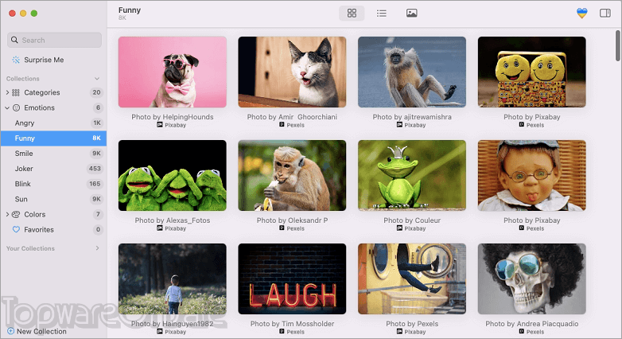This screenshot has height=339, width=622.
Task: Expand the Colors tree chevron
Action: (7, 214)
